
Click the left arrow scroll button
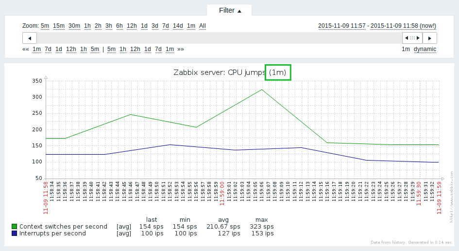30,38
